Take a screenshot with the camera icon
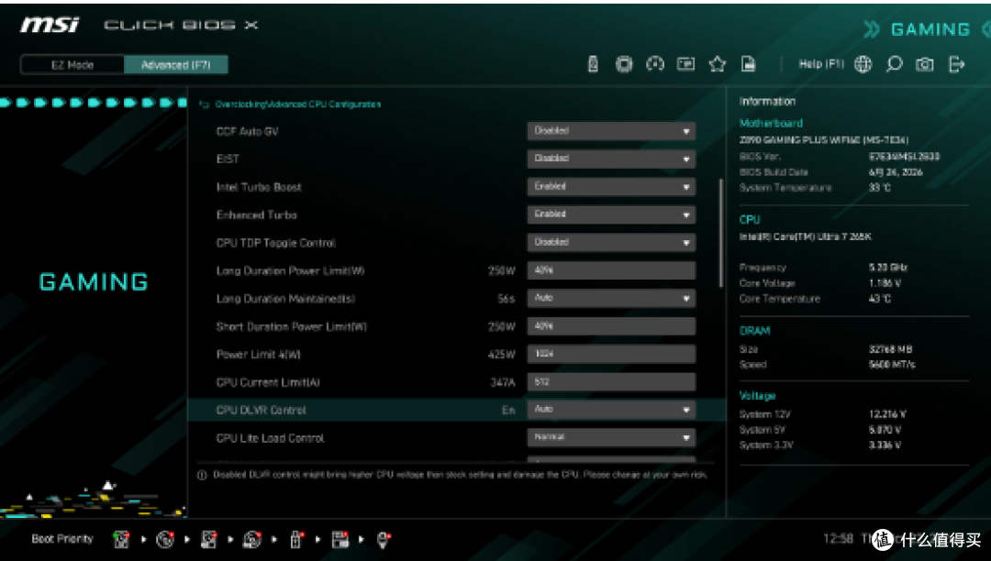Image resolution: width=991 pixels, height=561 pixels. point(925,64)
